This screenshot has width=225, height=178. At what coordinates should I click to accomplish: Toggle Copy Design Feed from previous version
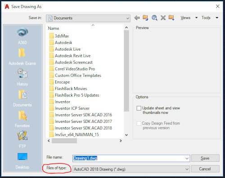pyautogui.click(x=139, y=123)
